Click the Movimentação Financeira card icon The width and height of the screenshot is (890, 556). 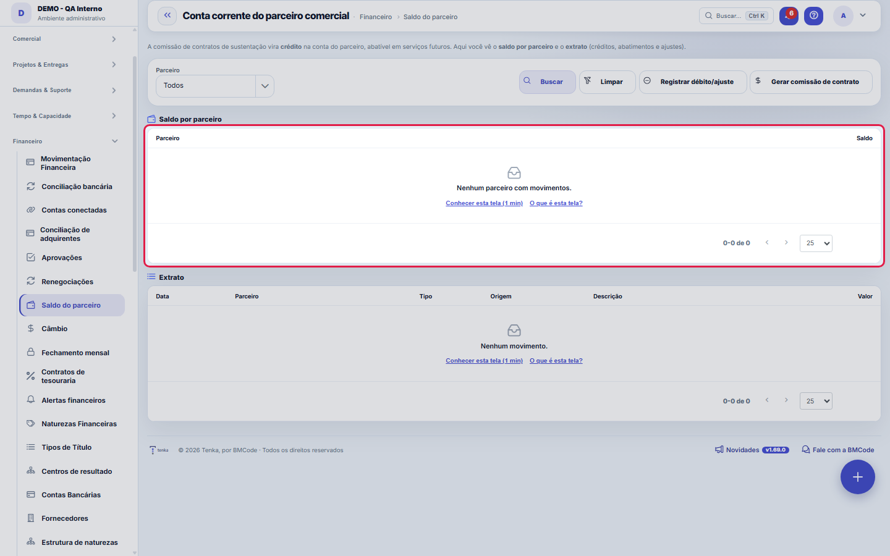click(30, 162)
